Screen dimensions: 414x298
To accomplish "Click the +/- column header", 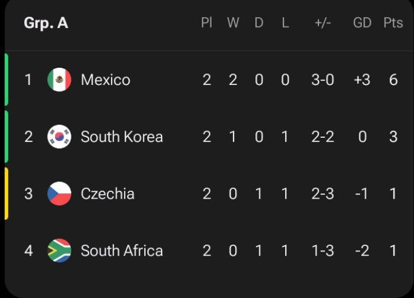I will coord(323,23).
